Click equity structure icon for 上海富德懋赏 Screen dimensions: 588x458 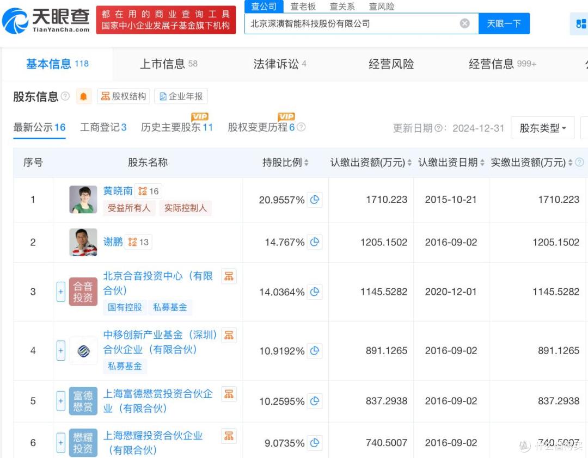(x=229, y=394)
